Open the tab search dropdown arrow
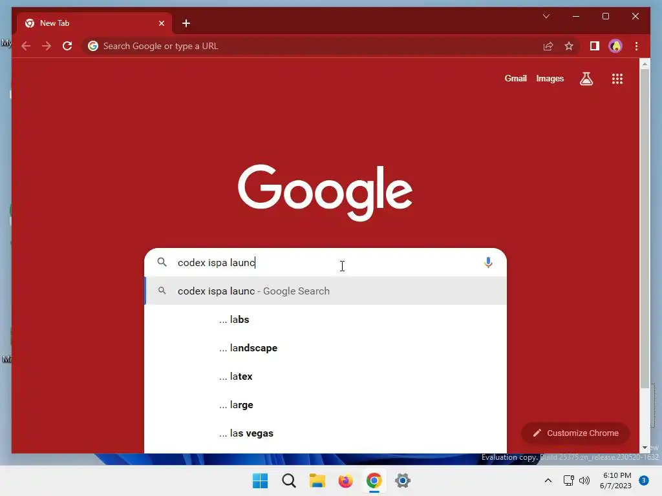 pyautogui.click(x=546, y=16)
